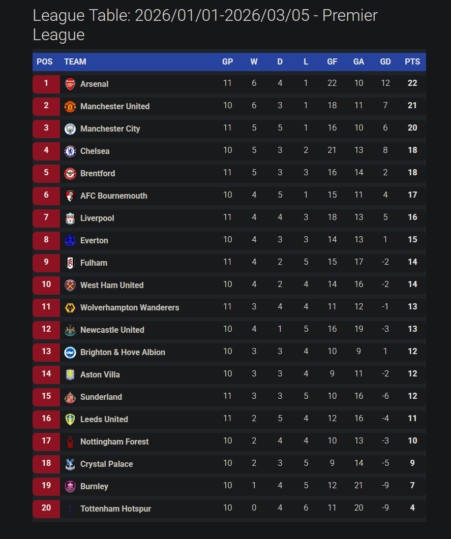Click the GF column header
Screen dimensions: 451x539
(332, 61)
